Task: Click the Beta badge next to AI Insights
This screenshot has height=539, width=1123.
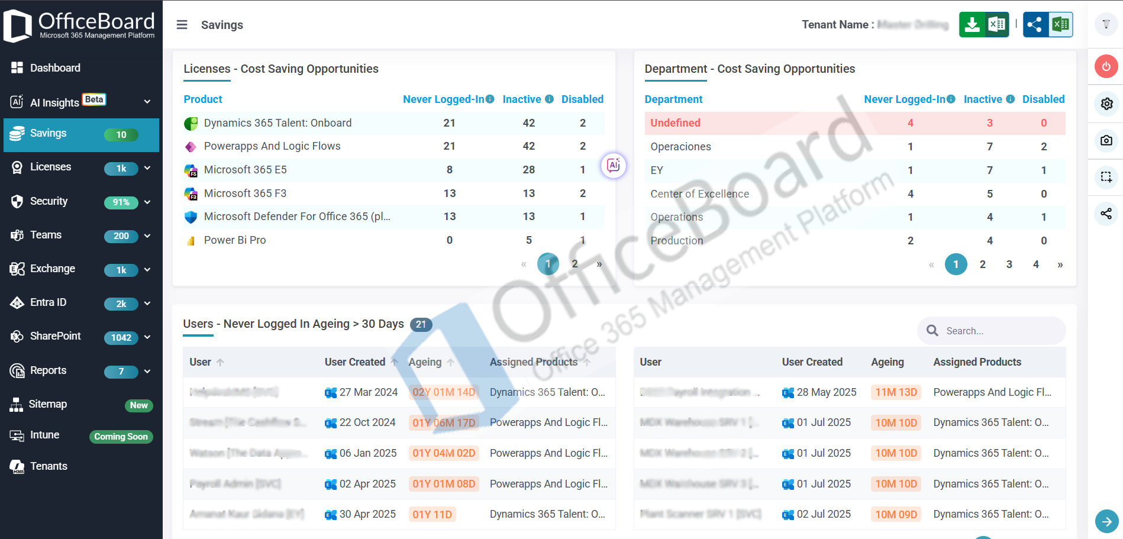Action: [94, 99]
